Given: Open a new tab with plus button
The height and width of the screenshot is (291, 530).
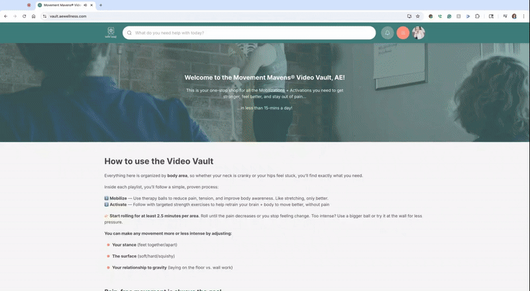Looking at the screenshot, I should [101, 5].
